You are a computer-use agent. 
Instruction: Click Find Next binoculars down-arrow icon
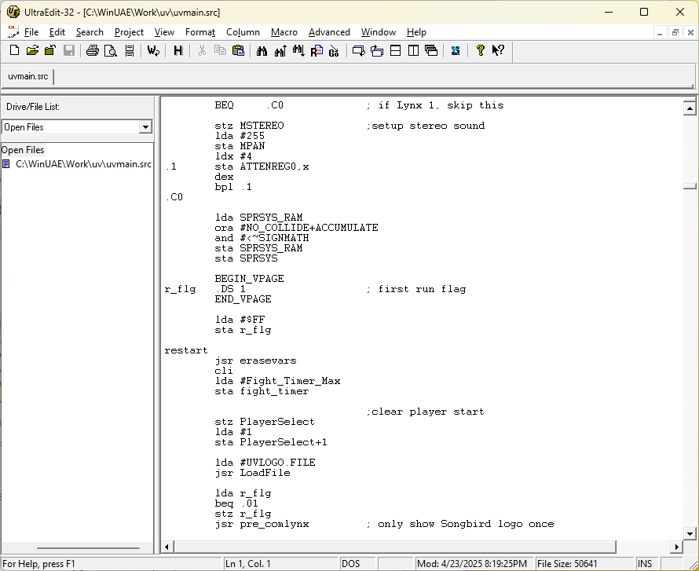pos(298,50)
